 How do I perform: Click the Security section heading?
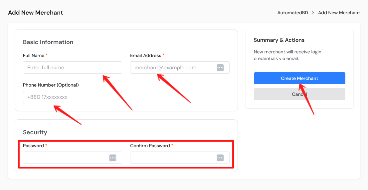click(35, 132)
